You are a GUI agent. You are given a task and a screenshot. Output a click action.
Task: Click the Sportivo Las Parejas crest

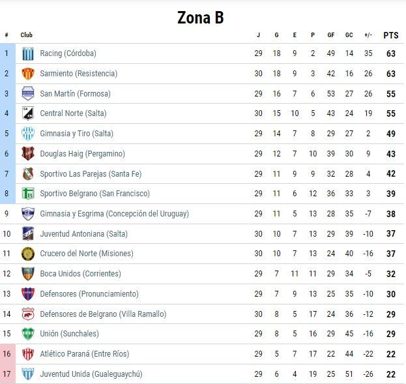point(27,174)
